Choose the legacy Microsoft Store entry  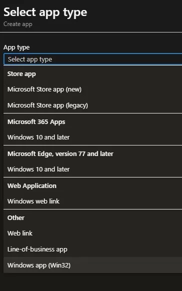click(x=93, y=105)
